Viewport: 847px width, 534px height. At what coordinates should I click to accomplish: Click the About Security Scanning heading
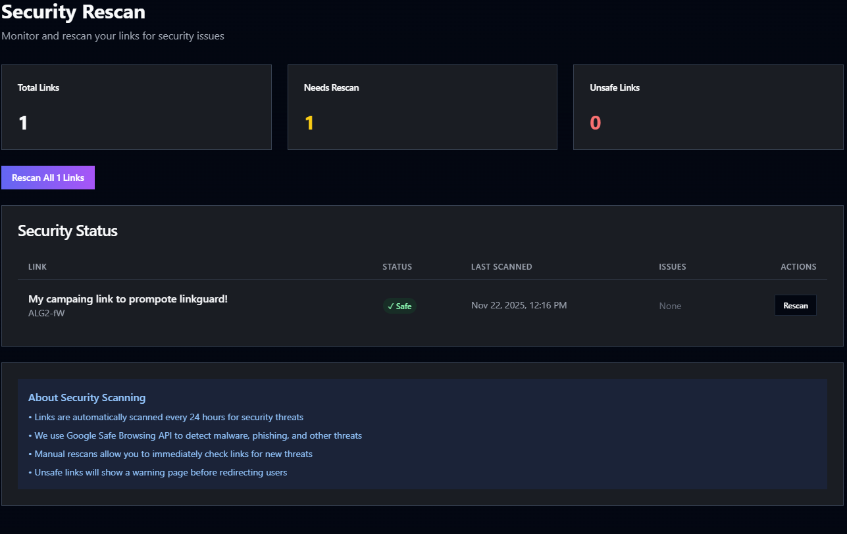click(x=87, y=397)
